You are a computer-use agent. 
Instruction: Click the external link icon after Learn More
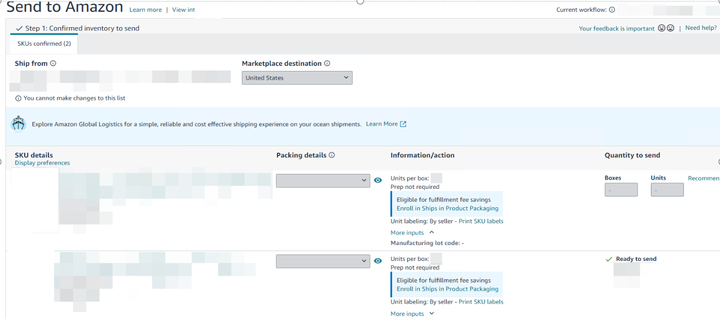click(403, 124)
